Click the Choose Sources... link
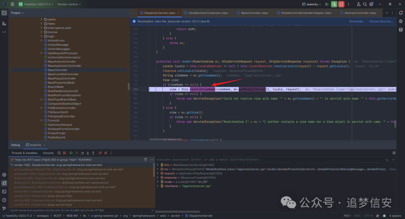405x219 pixels. (x=381, y=21)
